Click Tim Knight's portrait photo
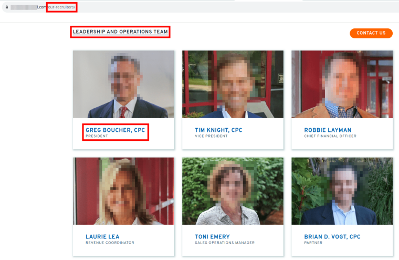Viewport: 399px width, 260px height. click(233, 84)
